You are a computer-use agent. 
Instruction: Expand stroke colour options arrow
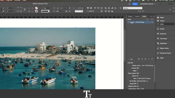pyautogui.click(x=39, y=11)
